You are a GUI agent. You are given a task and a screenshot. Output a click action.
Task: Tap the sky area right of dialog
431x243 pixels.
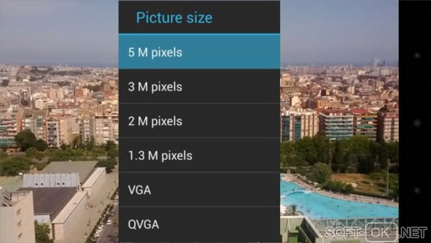click(x=339, y=30)
